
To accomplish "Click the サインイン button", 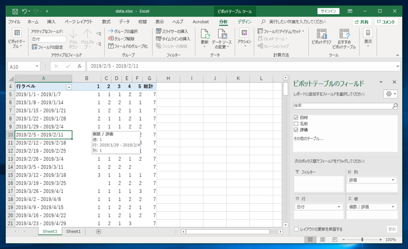I will (x=328, y=11).
